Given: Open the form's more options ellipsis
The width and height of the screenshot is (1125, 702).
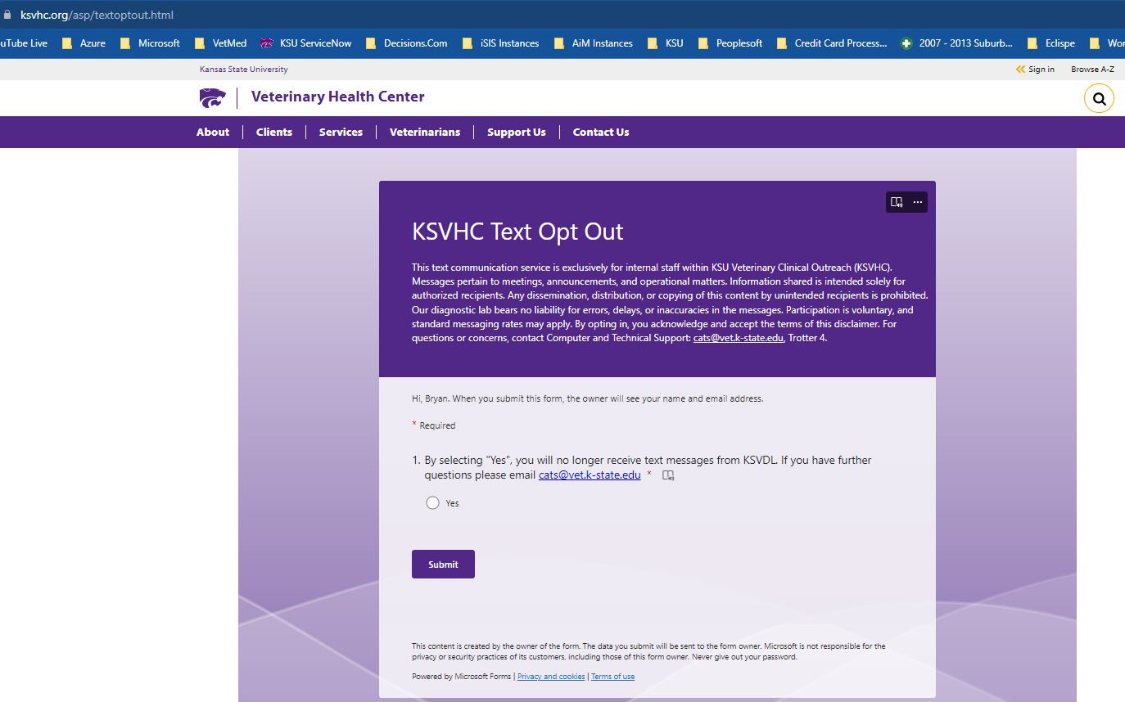Looking at the screenshot, I should [918, 202].
